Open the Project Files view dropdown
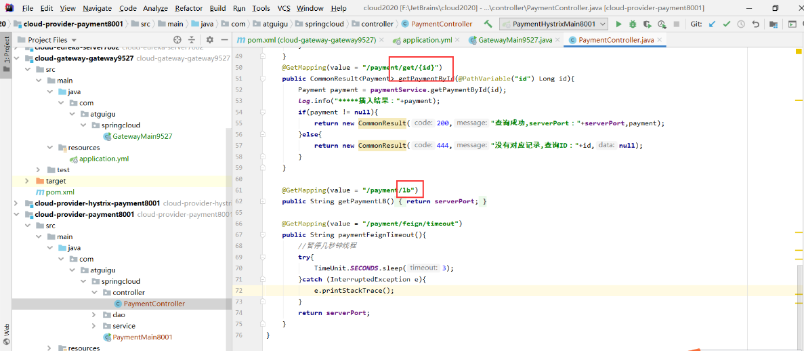 [x=75, y=40]
